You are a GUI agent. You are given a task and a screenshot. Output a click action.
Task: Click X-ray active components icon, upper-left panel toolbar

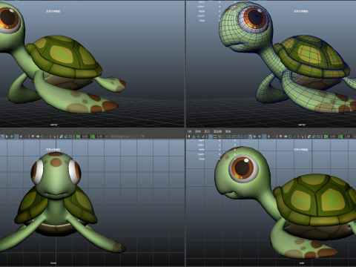tap(66, 136)
